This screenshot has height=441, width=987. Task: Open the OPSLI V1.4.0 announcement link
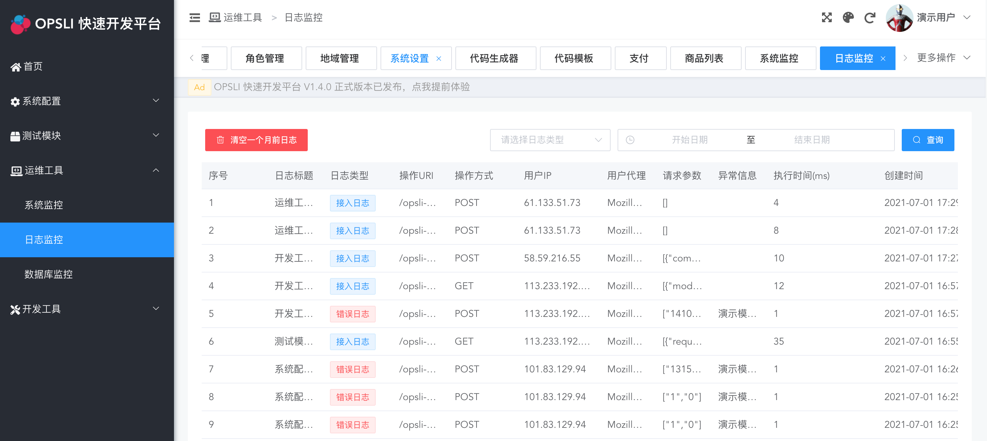tap(341, 87)
